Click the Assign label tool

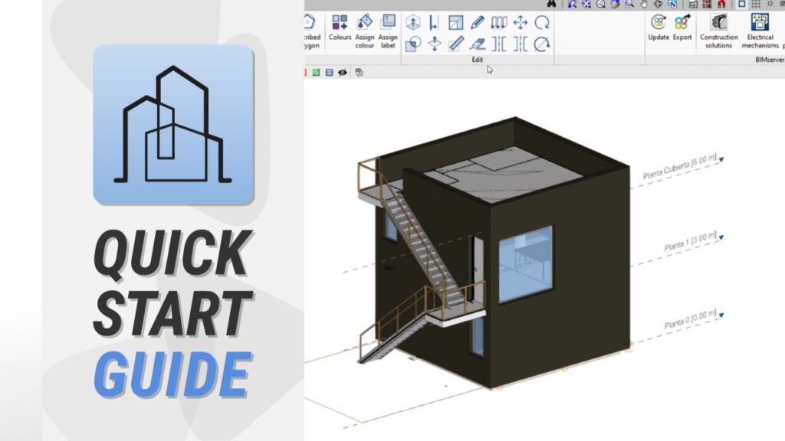click(x=388, y=23)
